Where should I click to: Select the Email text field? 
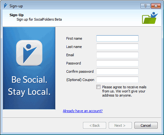tap(117, 55)
